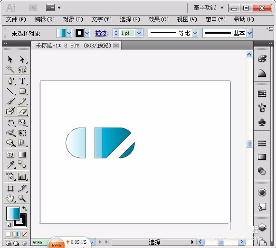Open the 文件(F) menu

coord(16,19)
